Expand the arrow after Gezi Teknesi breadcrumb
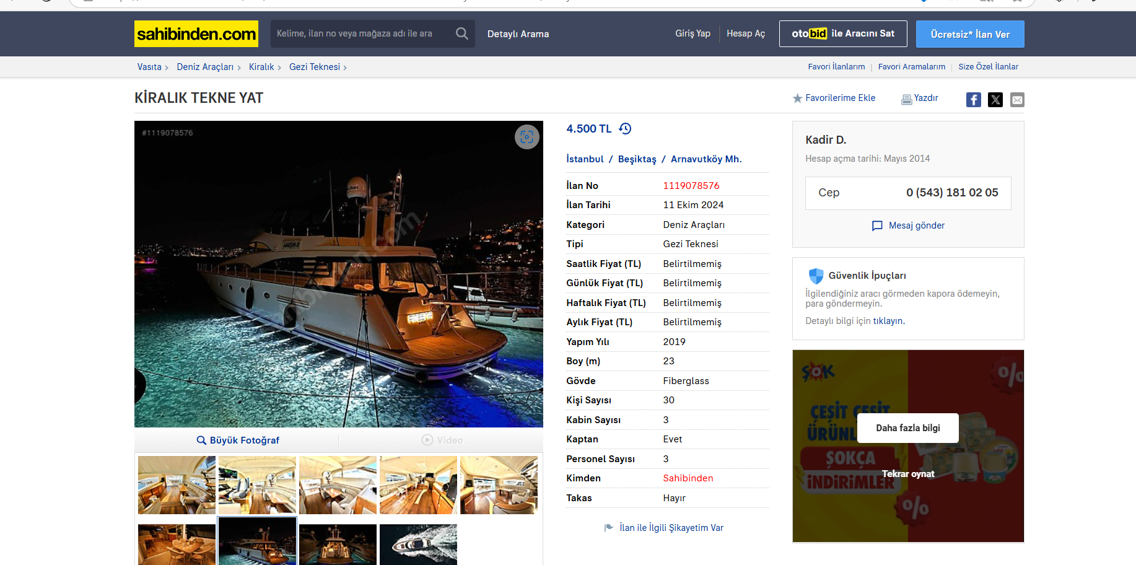 (345, 68)
